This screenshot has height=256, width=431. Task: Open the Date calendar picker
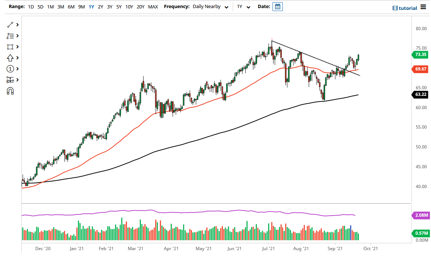(277, 6)
